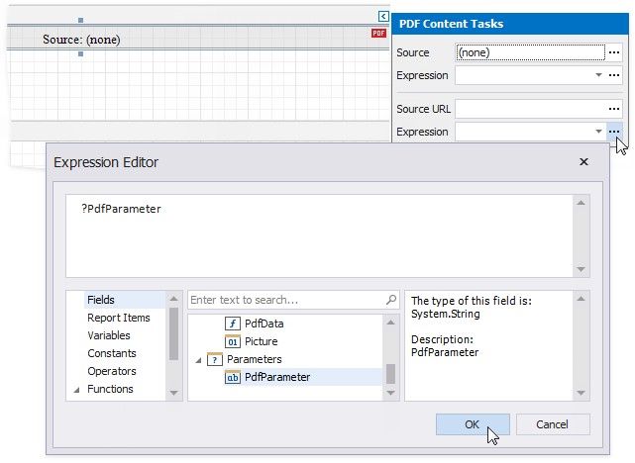Expand the Functions category
The height and width of the screenshot is (463, 635).
76,390
